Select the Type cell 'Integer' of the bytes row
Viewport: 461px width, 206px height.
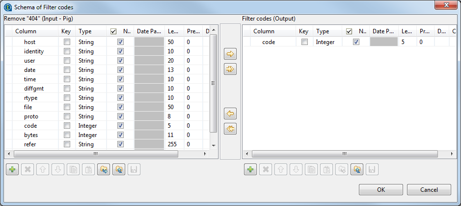[x=91, y=135]
